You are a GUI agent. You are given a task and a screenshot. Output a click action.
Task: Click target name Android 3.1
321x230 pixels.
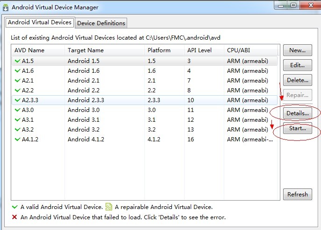coord(84,120)
